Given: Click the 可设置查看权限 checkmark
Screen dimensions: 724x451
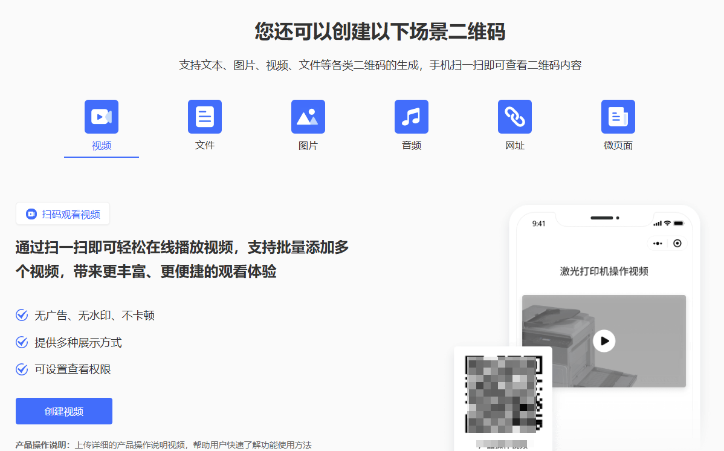Looking at the screenshot, I should (x=22, y=369).
